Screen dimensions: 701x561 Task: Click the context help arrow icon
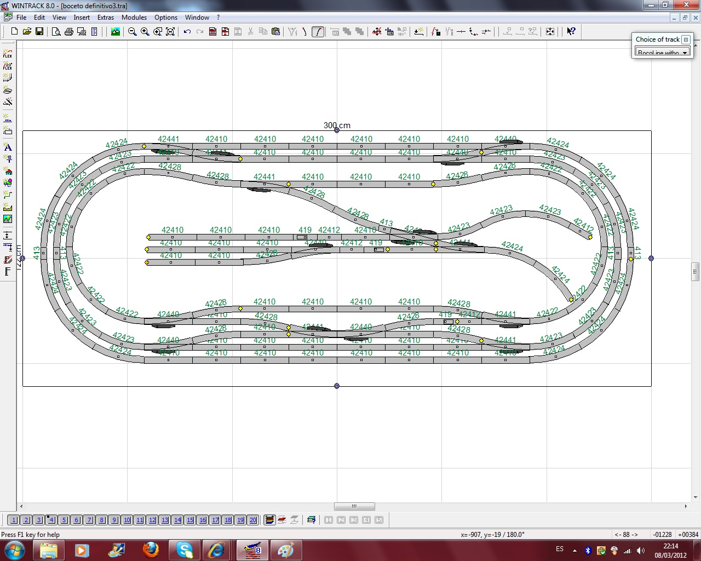point(571,32)
